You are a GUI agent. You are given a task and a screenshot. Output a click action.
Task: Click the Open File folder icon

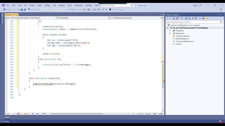pyautogui.click(x=18, y=9)
